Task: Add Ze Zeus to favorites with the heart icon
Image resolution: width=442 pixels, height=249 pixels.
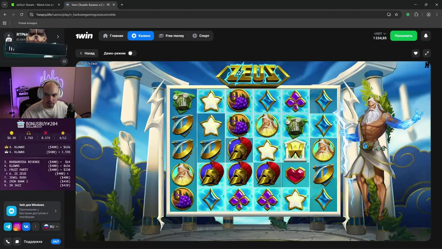Action: tap(416, 53)
